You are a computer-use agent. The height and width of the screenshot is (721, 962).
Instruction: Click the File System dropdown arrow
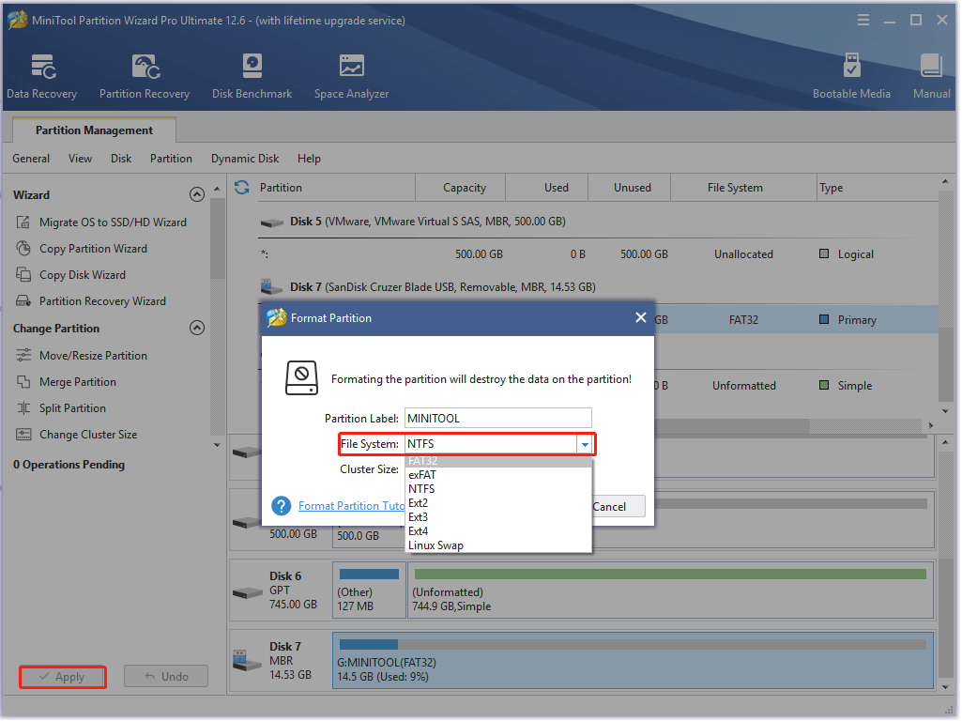click(585, 444)
